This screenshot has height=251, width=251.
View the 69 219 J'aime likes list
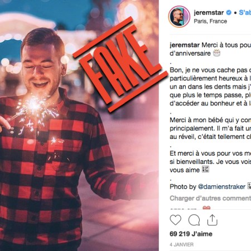191,234
